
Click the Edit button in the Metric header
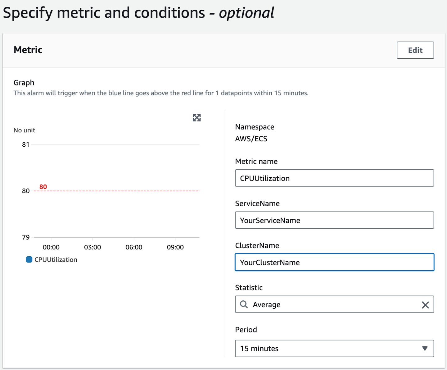coord(415,50)
